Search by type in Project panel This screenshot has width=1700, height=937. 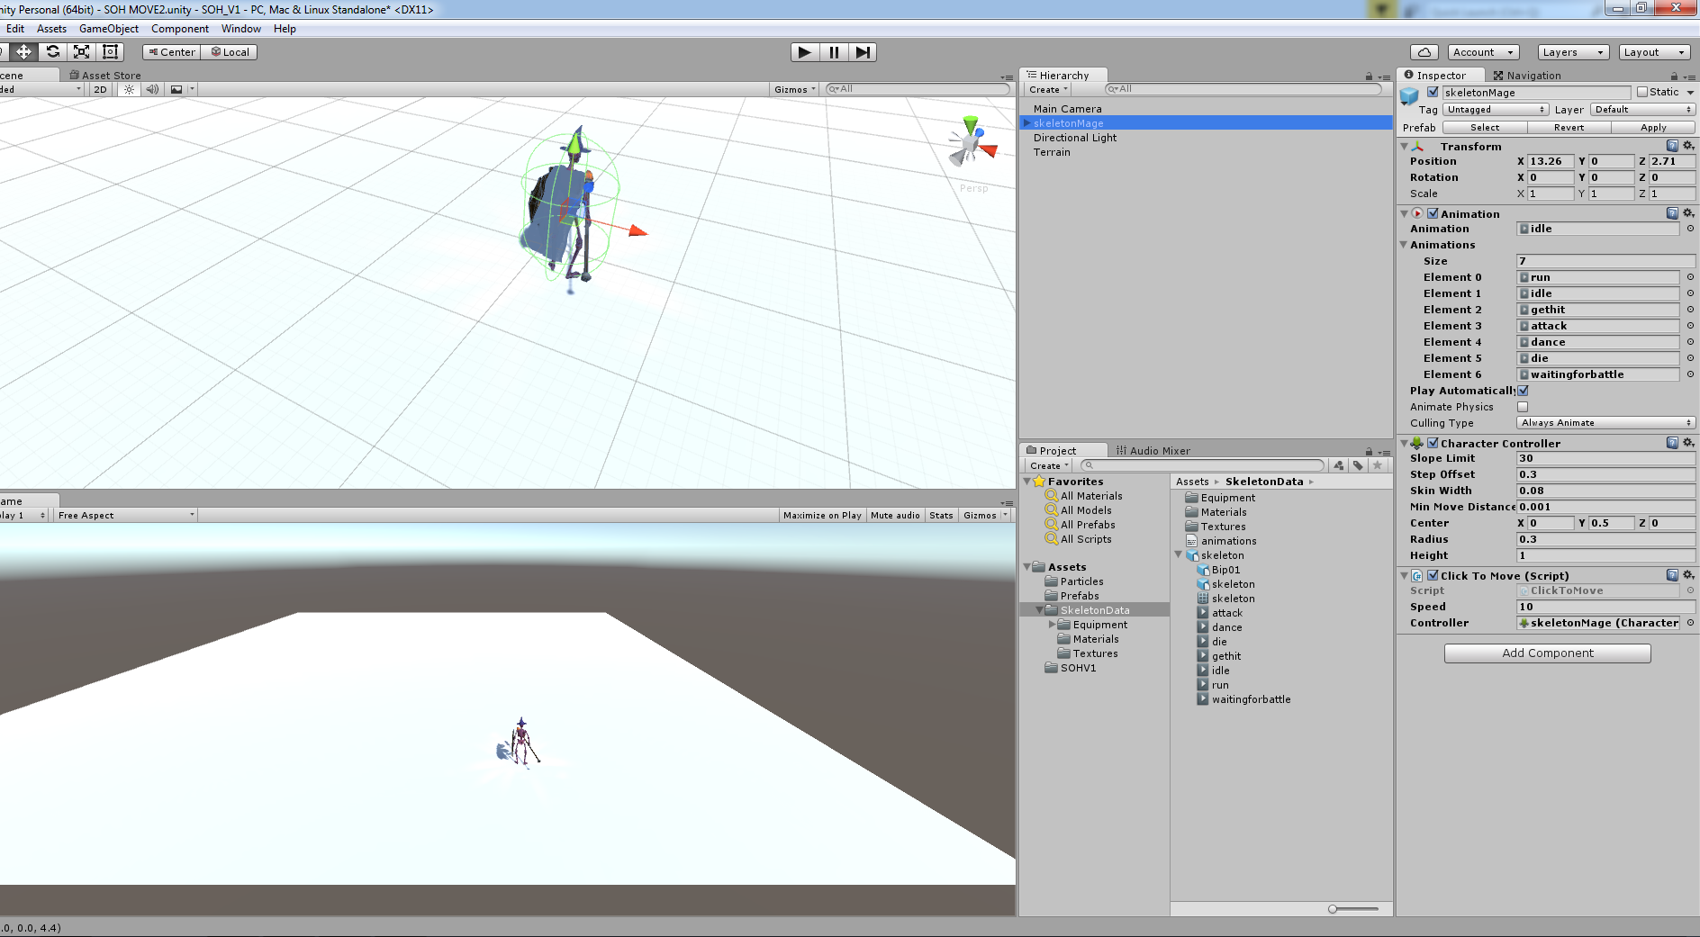(1339, 465)
